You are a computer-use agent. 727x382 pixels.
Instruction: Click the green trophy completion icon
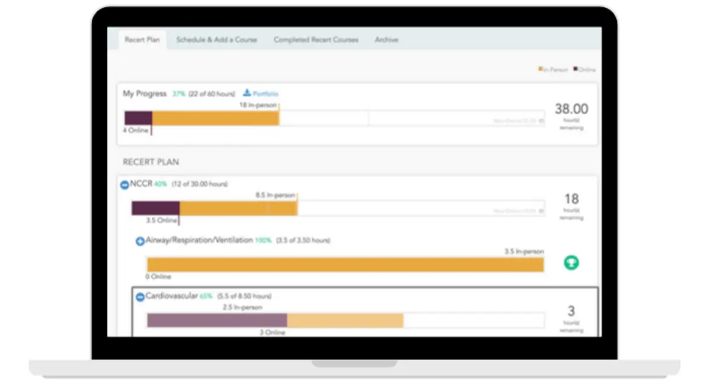pyautogui.click(x=571, y=263)
